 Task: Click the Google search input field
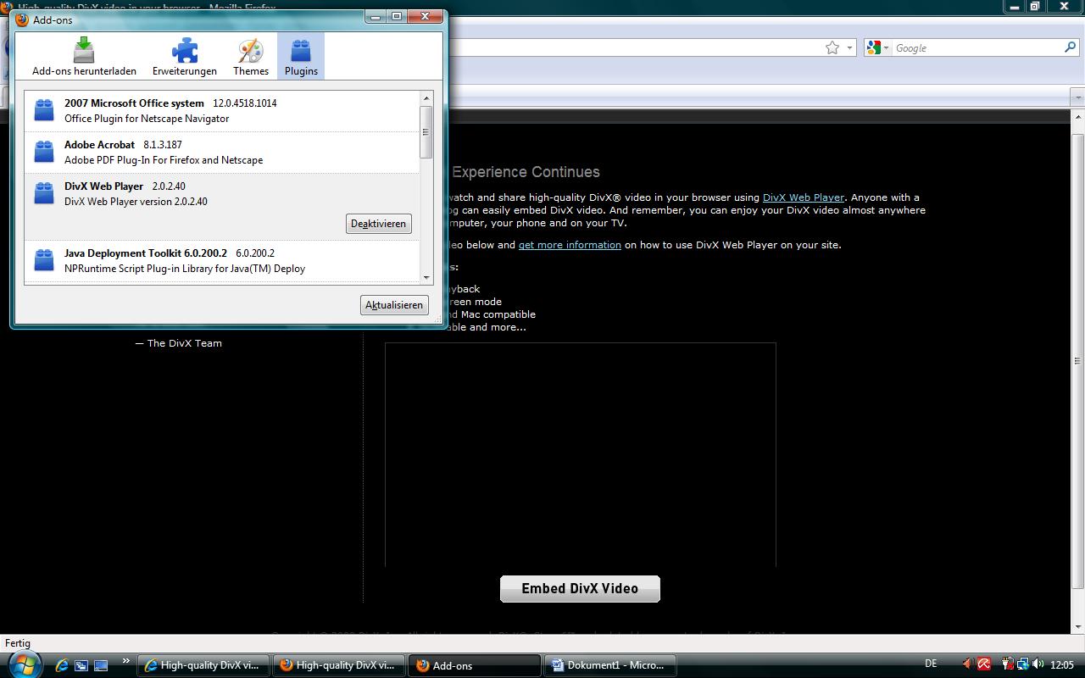coord(977,48)
